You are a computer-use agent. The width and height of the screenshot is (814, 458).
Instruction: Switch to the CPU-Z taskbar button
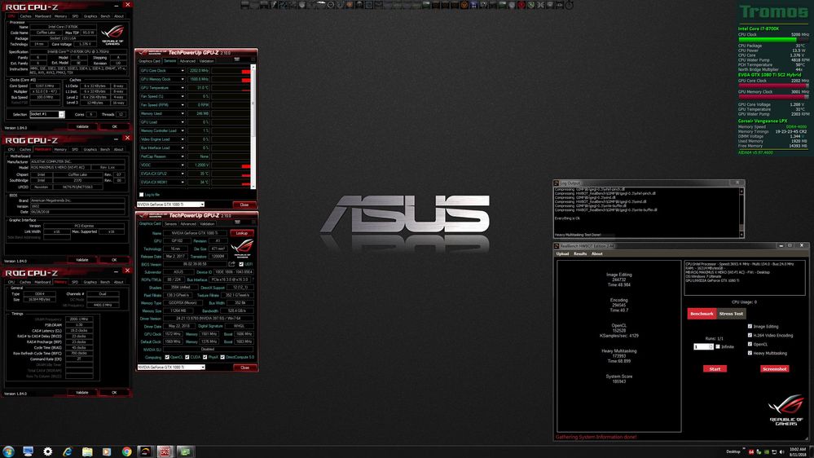[165, 451]
